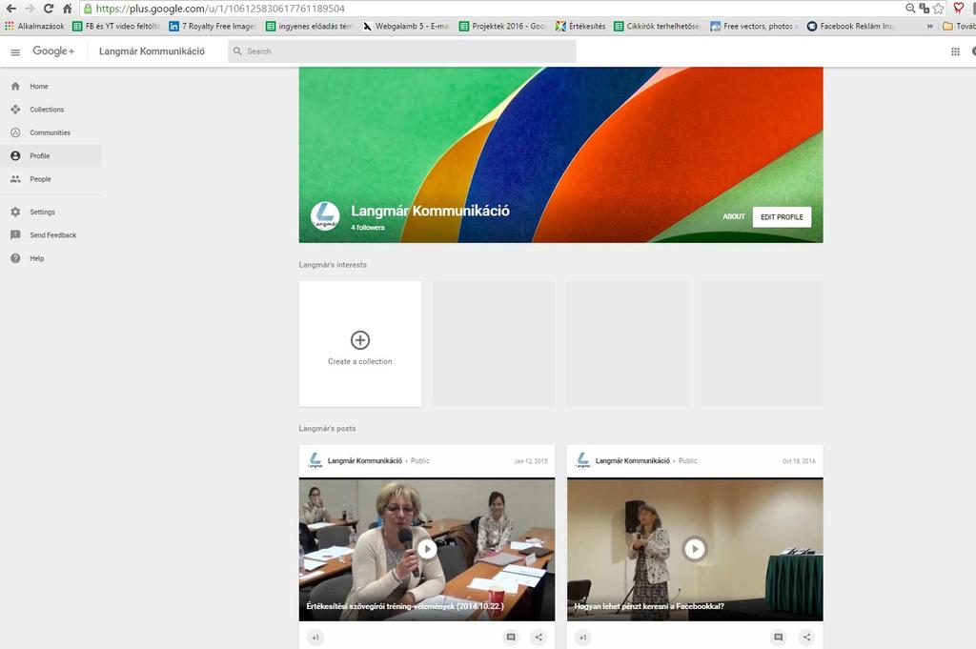Open the Facebook Reklám bookmark

tap(850, 26)
